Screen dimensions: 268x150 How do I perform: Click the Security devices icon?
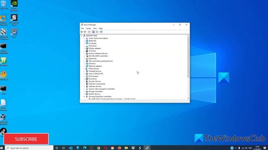pos(87,81)
